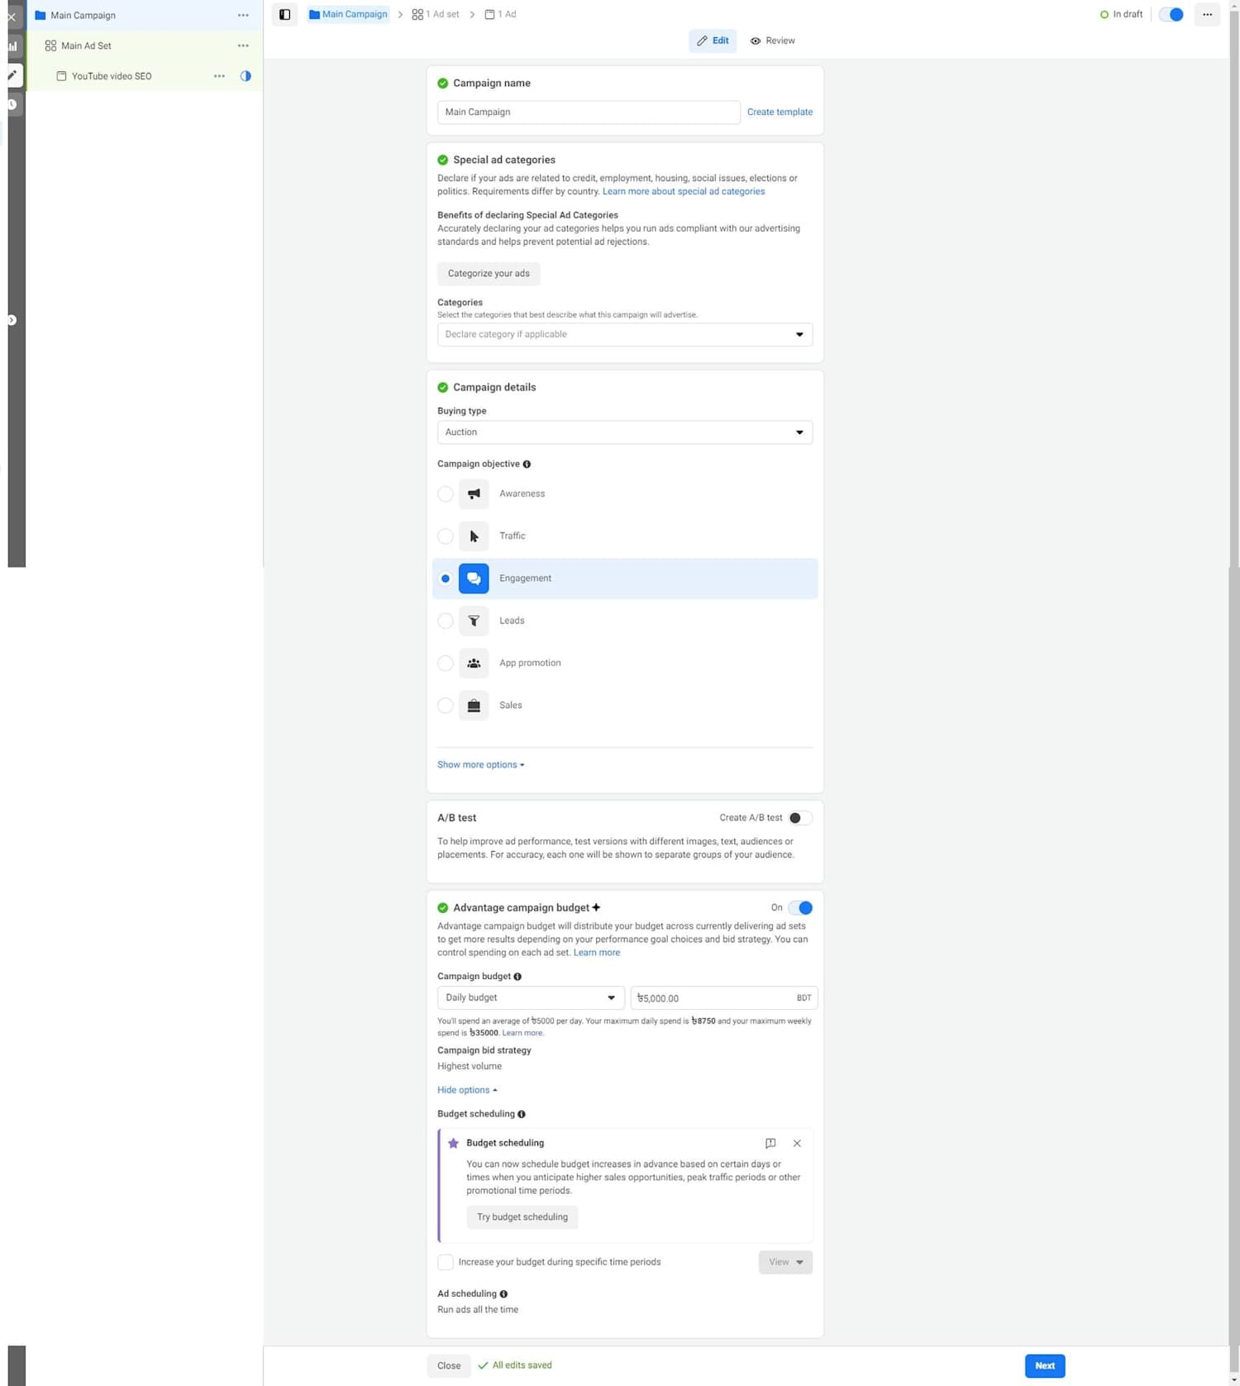Open the Daily budget type dropdown
The width and height of the screenshot is (1240, 1386).
531,998
